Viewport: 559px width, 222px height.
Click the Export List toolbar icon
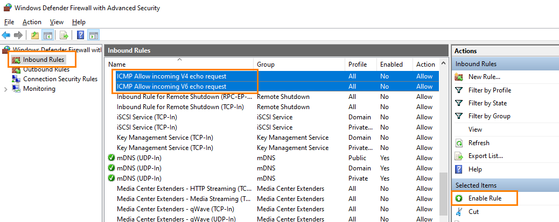click(64, 35)
